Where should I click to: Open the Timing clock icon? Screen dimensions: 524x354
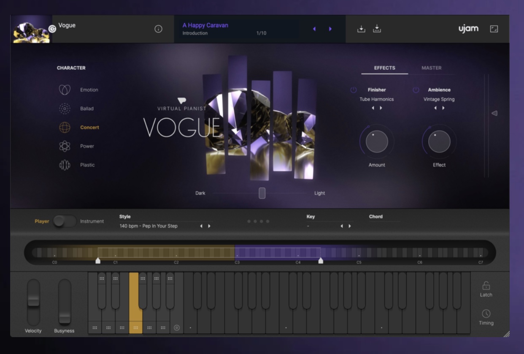click(486, 313)
